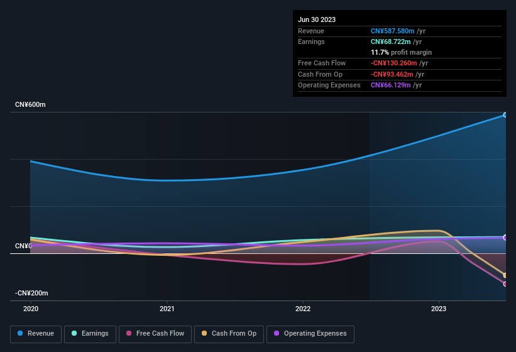This screenshot has width=516, height=352.
Task: Click the Earnings row label in tooltip
Action: 311,41
